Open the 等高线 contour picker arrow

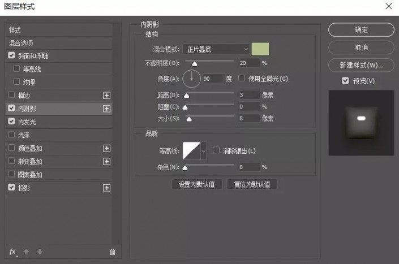pyautogui.click(x=204, y=151)
